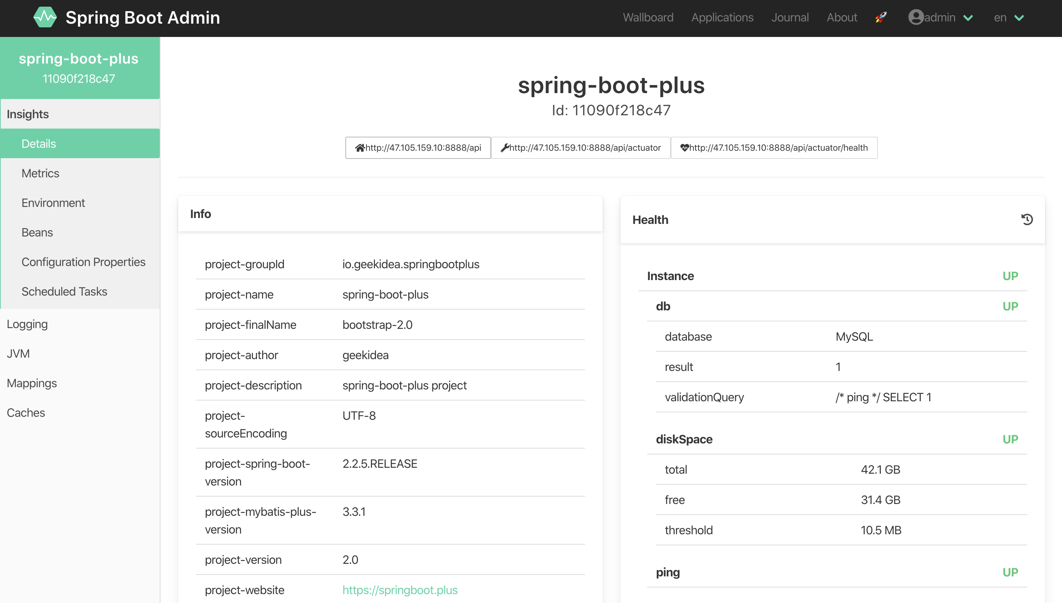Select Metrics in the sidebar
This screenshot has width=1062, height=603.
click(x=40, y=173)
